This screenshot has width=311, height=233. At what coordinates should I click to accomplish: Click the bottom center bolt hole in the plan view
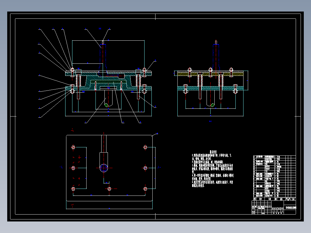point(109,189)
